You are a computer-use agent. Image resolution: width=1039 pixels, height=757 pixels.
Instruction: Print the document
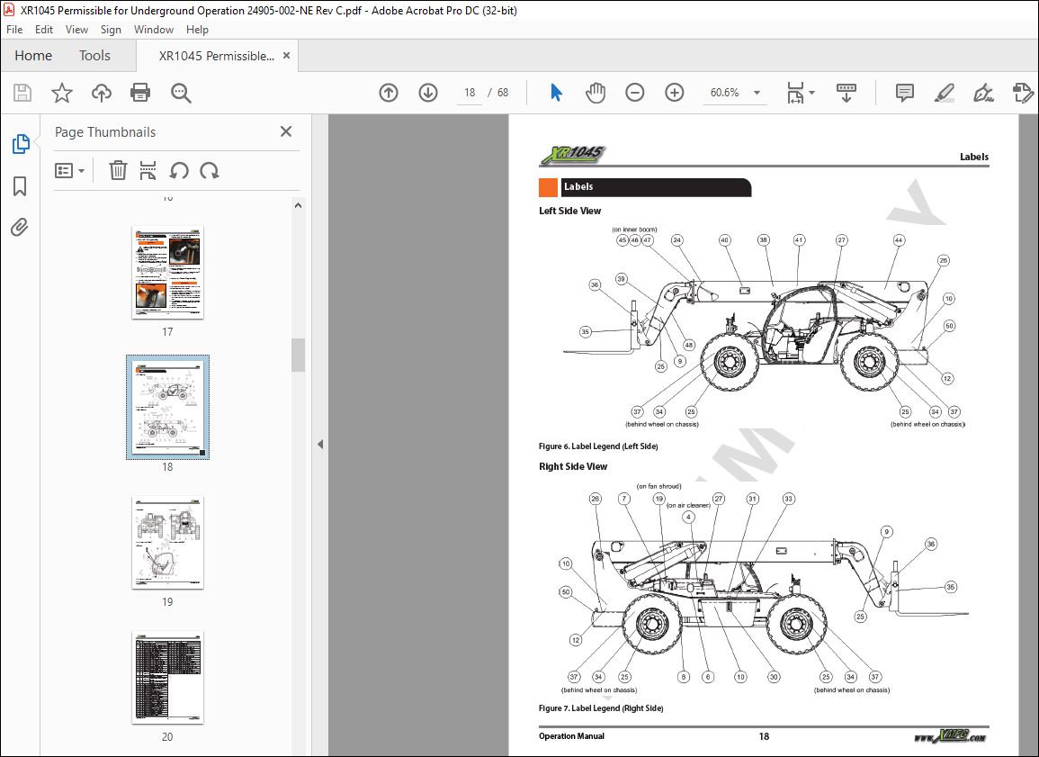coord(140,93)
